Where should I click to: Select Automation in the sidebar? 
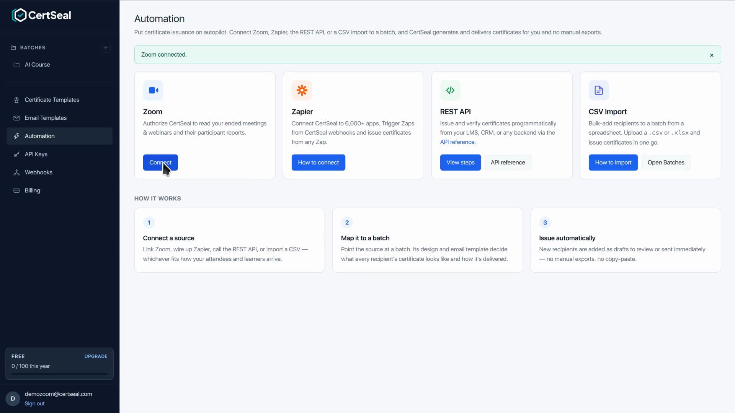click(59, 136)
